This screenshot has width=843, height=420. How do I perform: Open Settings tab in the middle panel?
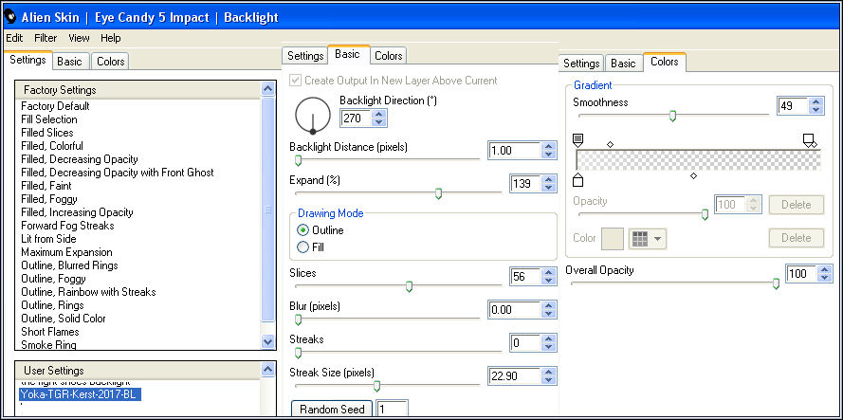pos(304,56)
